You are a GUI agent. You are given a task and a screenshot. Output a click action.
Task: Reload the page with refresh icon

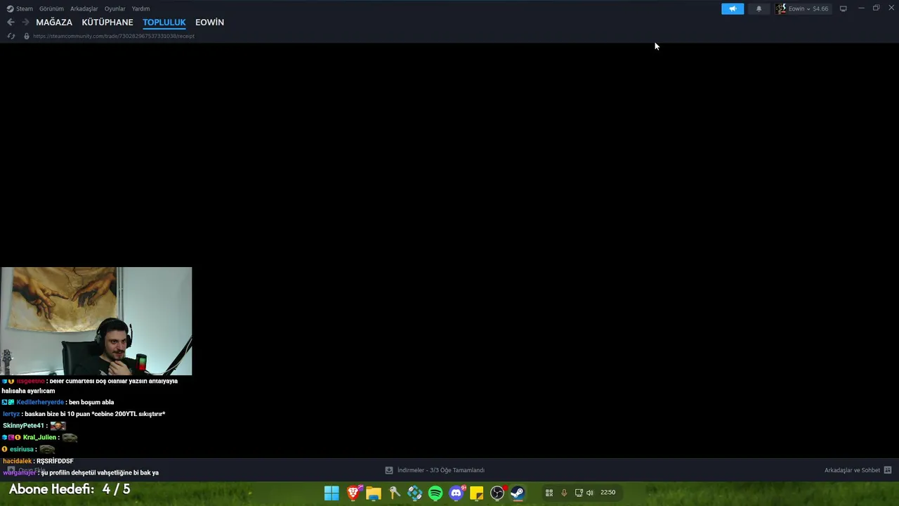[x=11, y=36]
